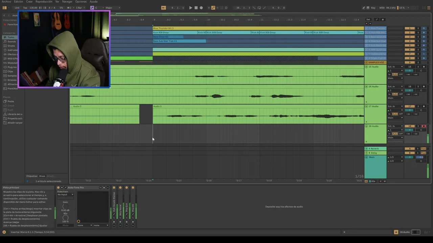
Task: Open the Opciones menu
Action: click(81, 2)
